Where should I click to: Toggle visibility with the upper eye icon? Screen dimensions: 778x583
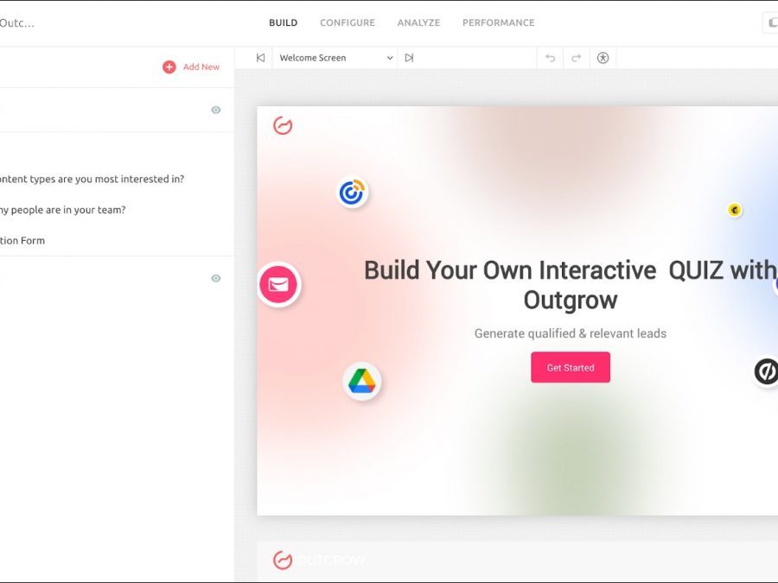pyautogui.click(x=216, y=110)
